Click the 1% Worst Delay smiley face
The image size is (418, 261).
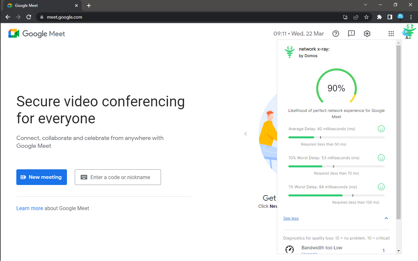[x=381, y=187]
